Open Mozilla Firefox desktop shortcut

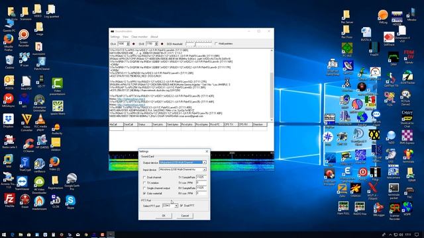click(9, 42)
